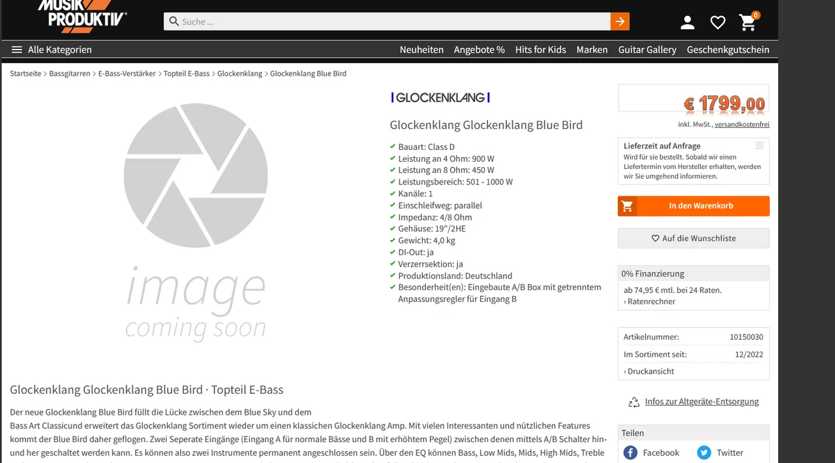Click Auf die Wunschliste button
The image size is (835, 463).
click(693, 238)
